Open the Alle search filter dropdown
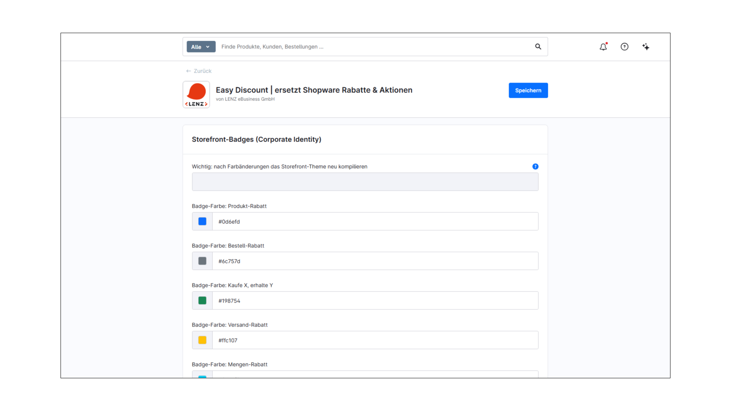This screenshot has width=731, height=411. 201,47
